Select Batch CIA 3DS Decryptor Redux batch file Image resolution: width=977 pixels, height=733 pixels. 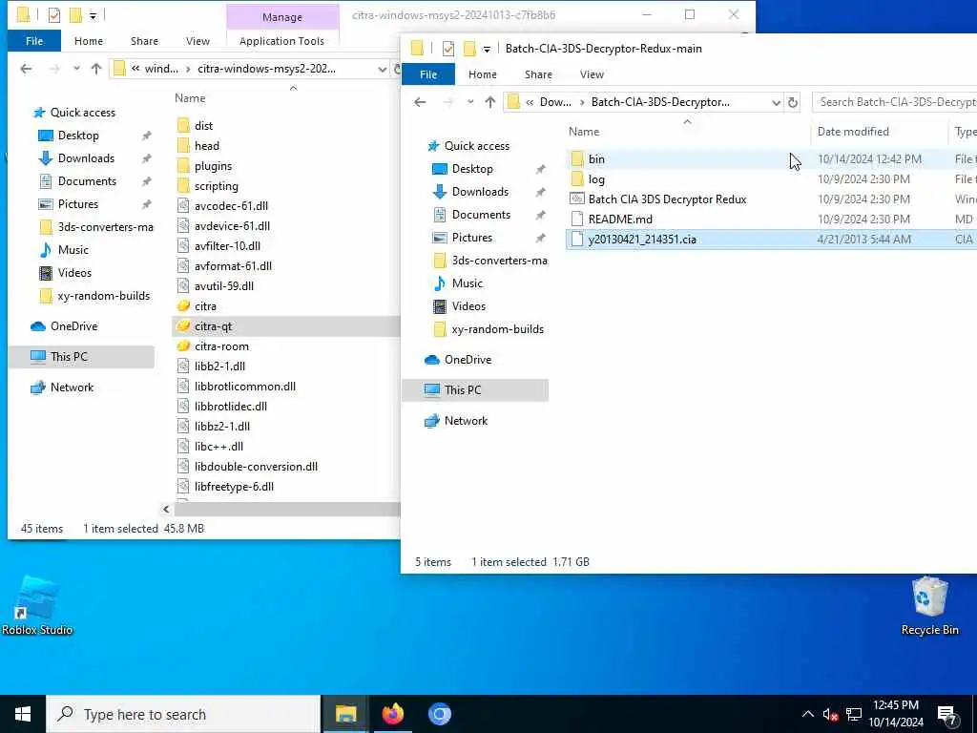click(667, 199)
